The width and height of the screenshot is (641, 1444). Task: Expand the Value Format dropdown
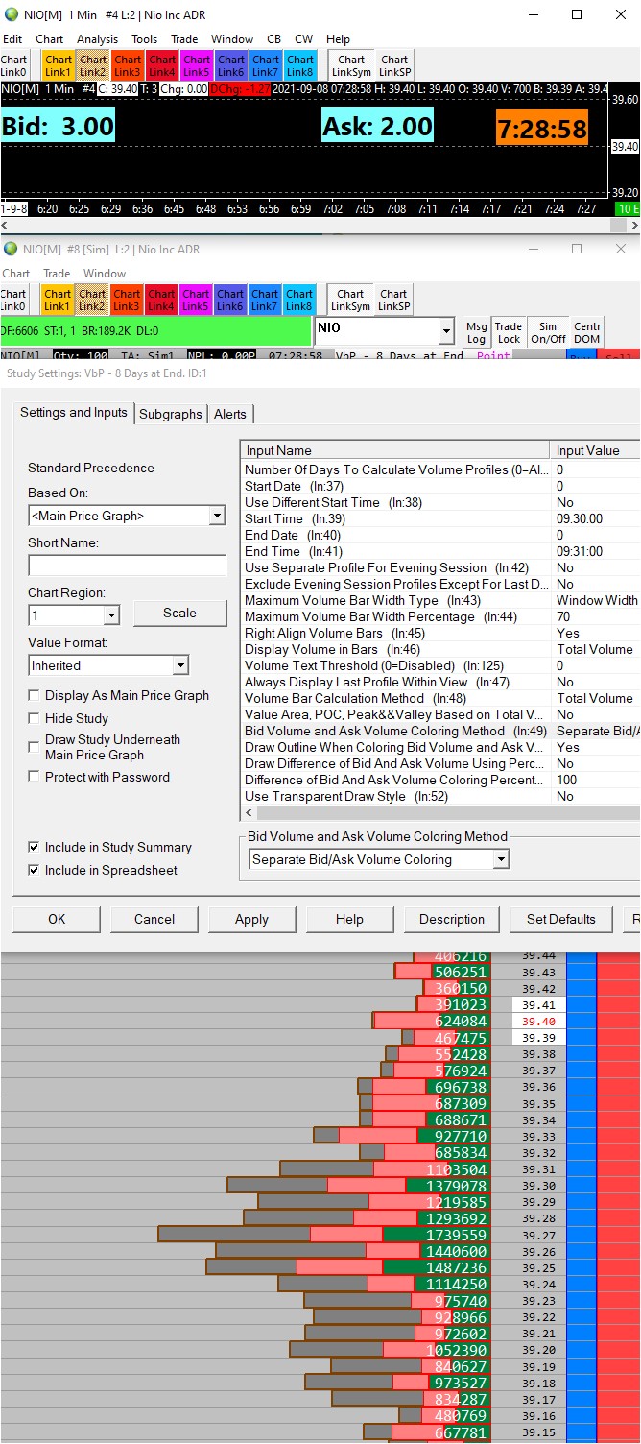(180, 665)
